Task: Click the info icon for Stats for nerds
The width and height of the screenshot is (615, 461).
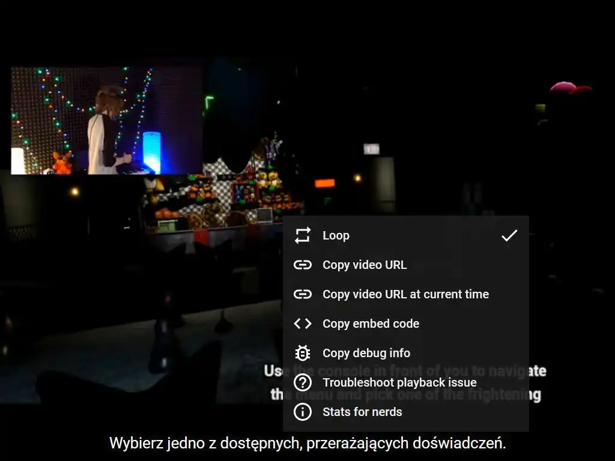Action: [303, 412]
